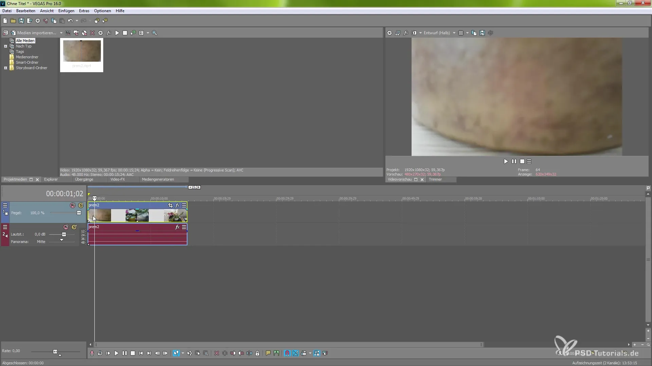Open media properties gear in Projektmedien toolbar
Screen dimensions: 652x366
click(x=101, y=33)
